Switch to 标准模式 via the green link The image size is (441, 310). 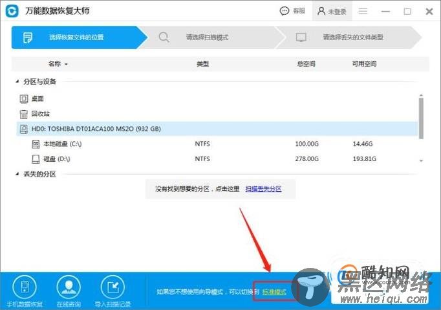(x=275, y=292)
